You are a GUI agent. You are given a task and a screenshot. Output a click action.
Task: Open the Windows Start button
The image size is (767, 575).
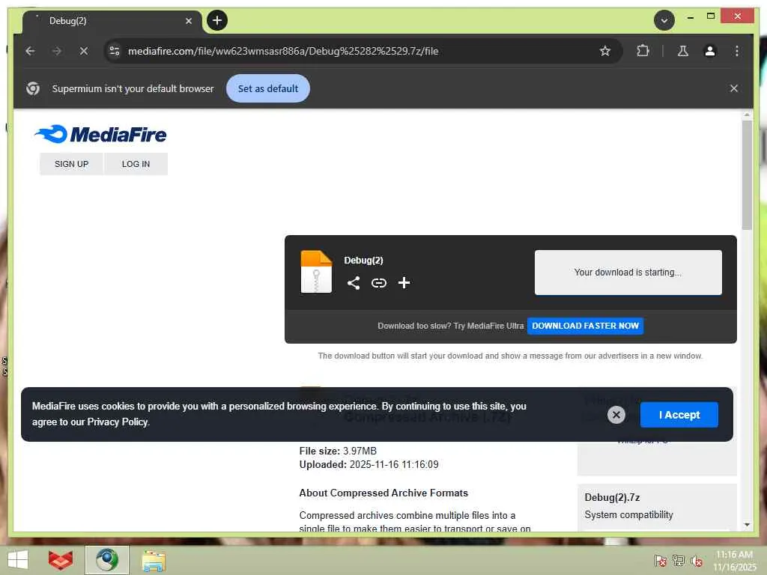pos(18,560)
